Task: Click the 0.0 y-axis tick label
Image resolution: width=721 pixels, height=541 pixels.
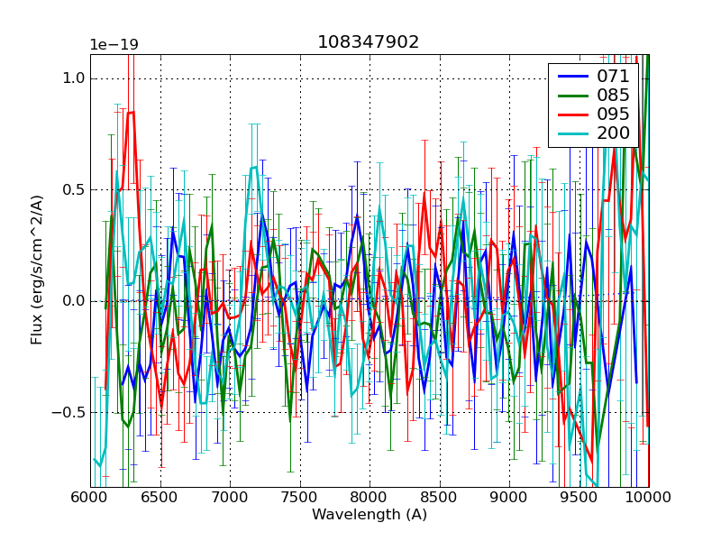Action: (x=73, y=301)
